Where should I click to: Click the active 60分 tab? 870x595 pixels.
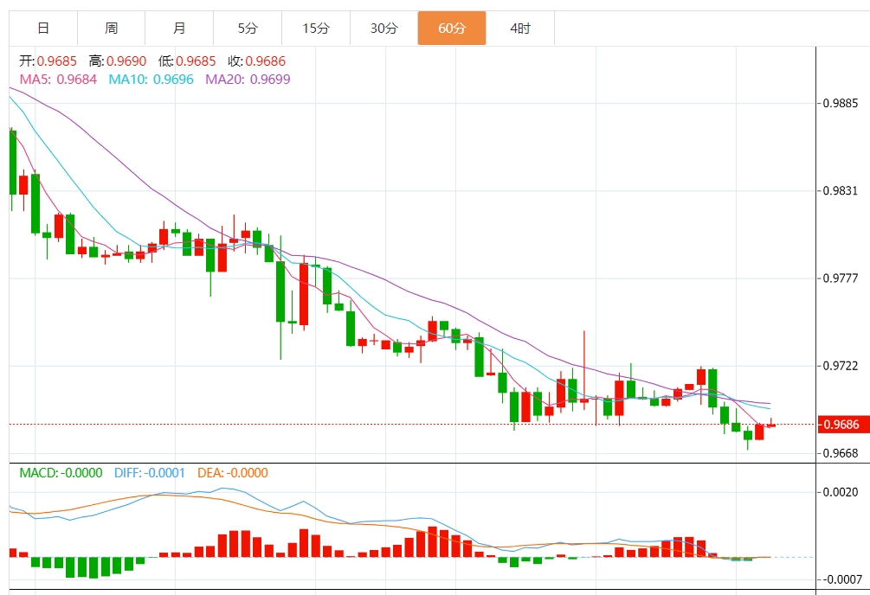(452, 29)
